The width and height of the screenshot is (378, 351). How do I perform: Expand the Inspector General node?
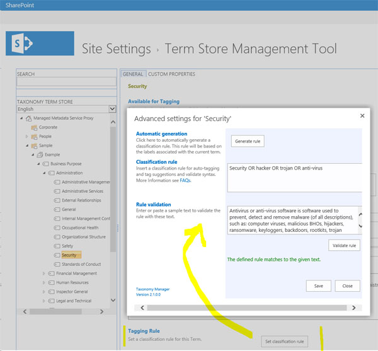pyautogui.click(x=44, y=292)
